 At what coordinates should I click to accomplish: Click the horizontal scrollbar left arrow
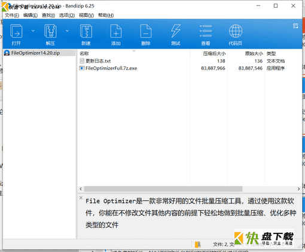pos(81,189)
